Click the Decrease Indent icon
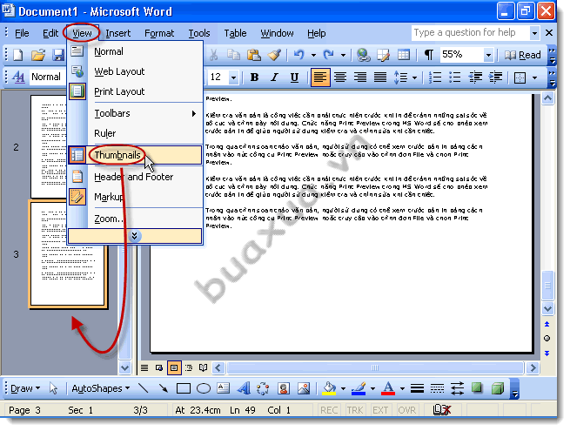Image resolution: width=570 pixels, height=431 pixels. pos(475,77)
